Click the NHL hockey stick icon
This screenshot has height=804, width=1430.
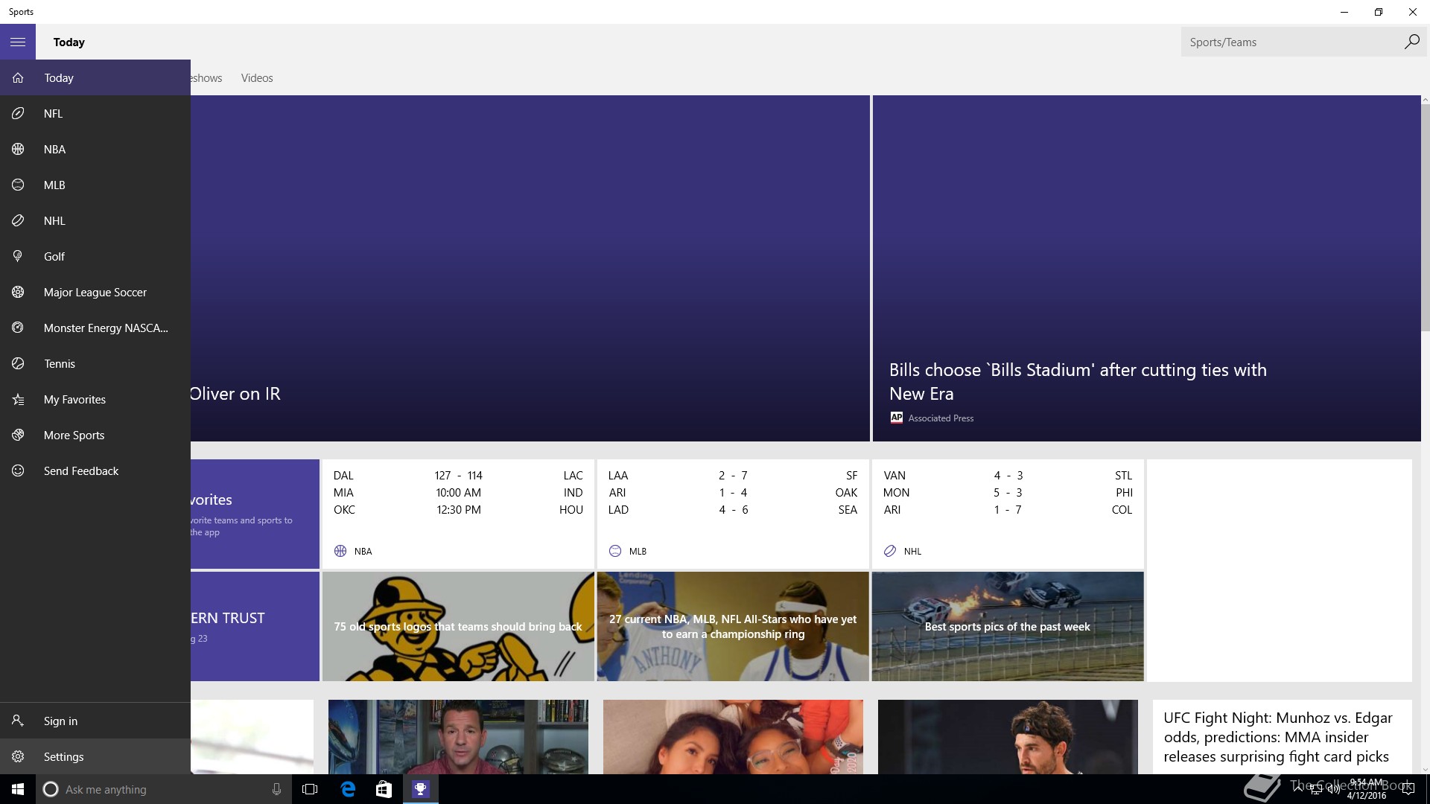point(18,220)
